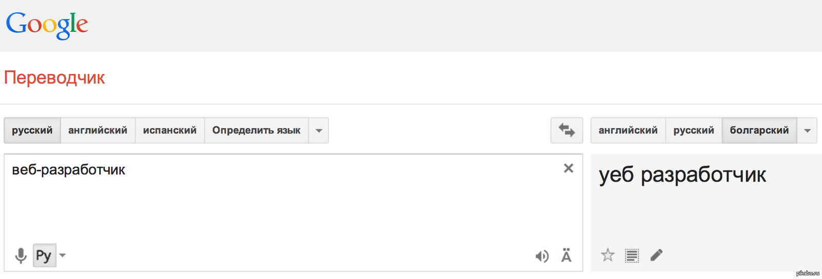The height and width of the screenshot is (279, 822).
Task: Swap source and target languages
Action: pos(567,130)
